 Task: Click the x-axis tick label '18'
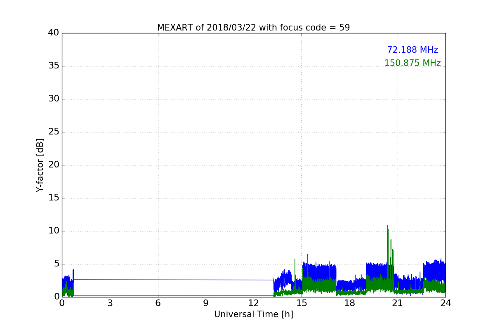(x=349, y=303)
